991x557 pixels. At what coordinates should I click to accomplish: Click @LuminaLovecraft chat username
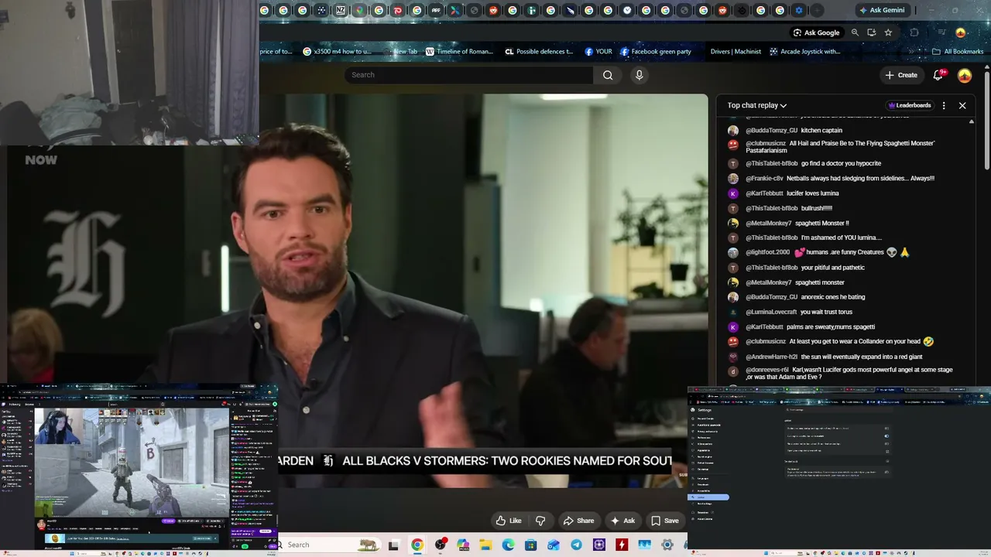tap(771, 313)
